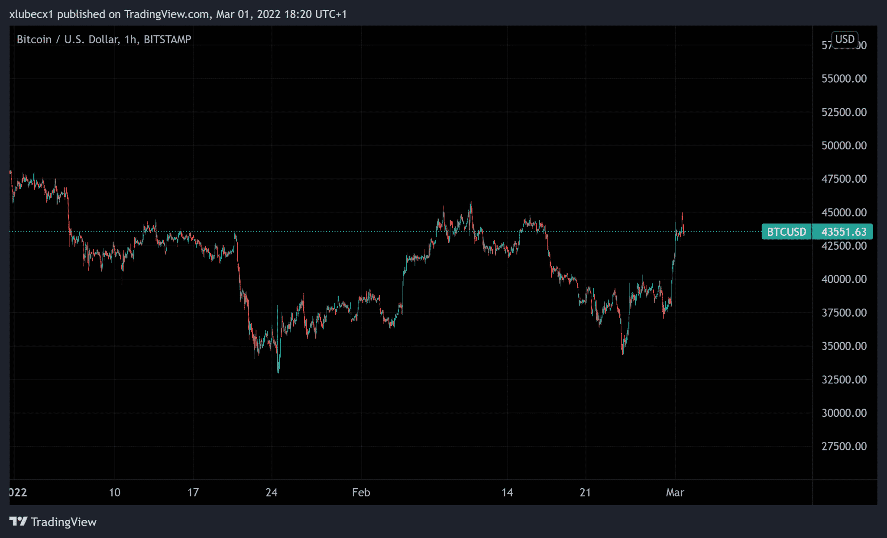Click the USD currency badge
This screenshot has height=538, width=887.
coord(844,39)
